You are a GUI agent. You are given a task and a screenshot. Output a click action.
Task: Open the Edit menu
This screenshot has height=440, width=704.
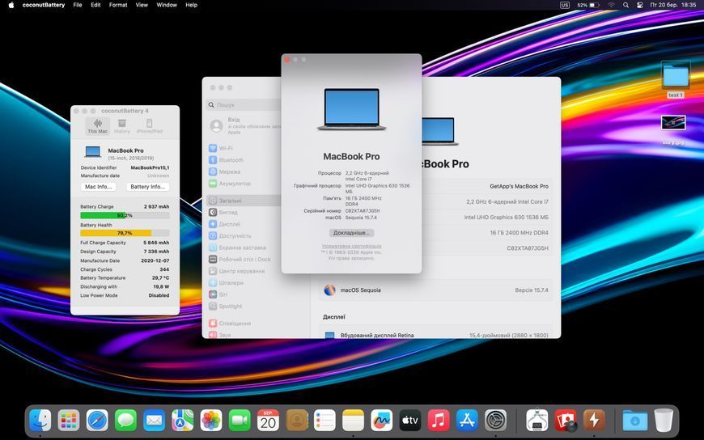(x=95, y=5)
